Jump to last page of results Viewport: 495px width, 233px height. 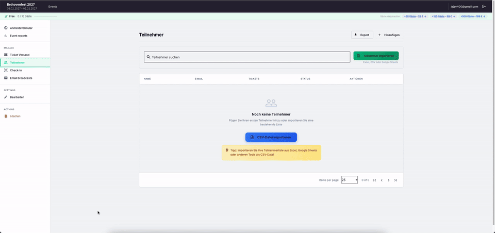pyautogui.click(x=395, y=180)
